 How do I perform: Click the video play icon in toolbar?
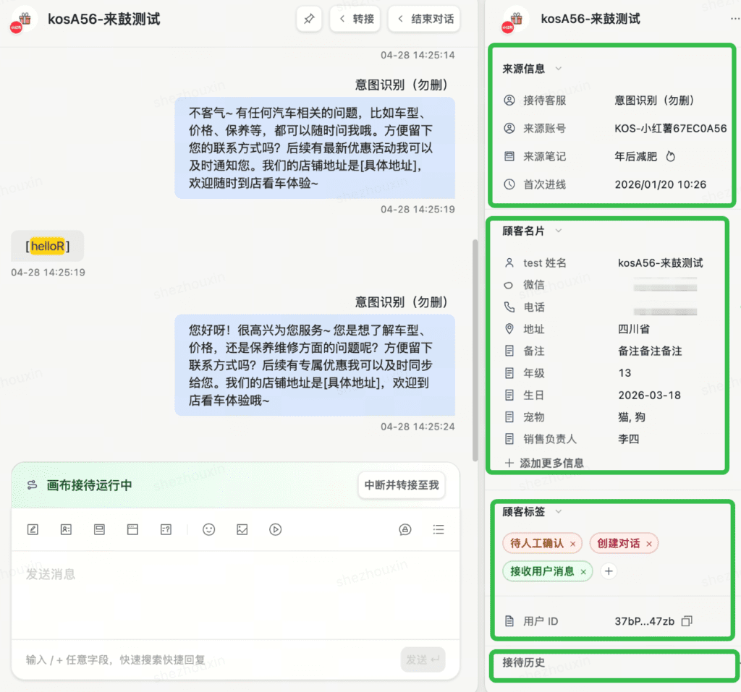click(x=276, y=529)
